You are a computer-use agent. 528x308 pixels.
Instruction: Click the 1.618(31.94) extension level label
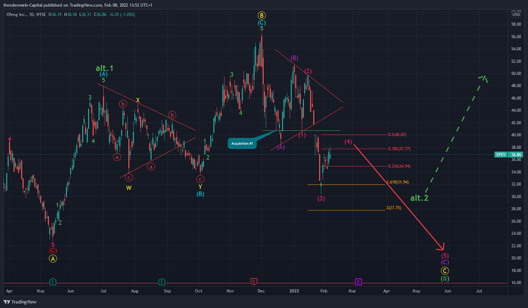pos(398,182)
